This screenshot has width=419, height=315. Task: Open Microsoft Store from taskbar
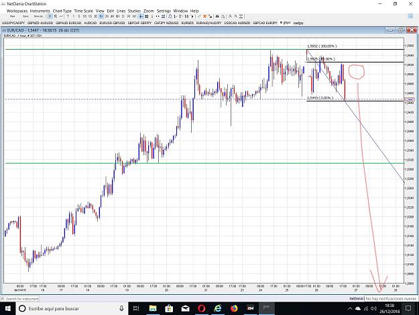(x=169, y=308)
